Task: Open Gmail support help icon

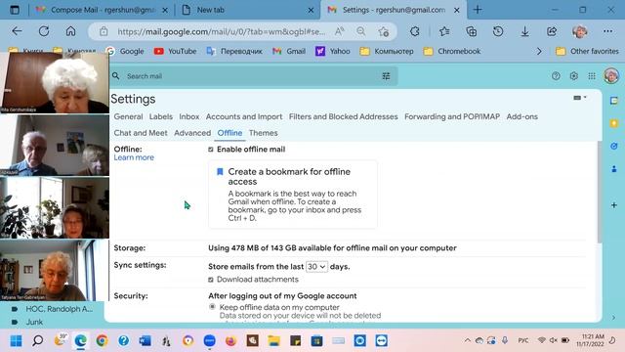Action: [x=556, y=76]
